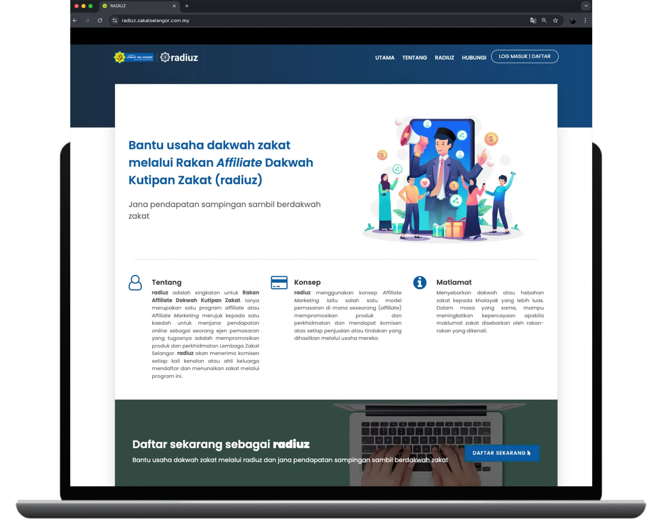
Task: Click the radiuz logo in header
Action: [x=179, y=57]
